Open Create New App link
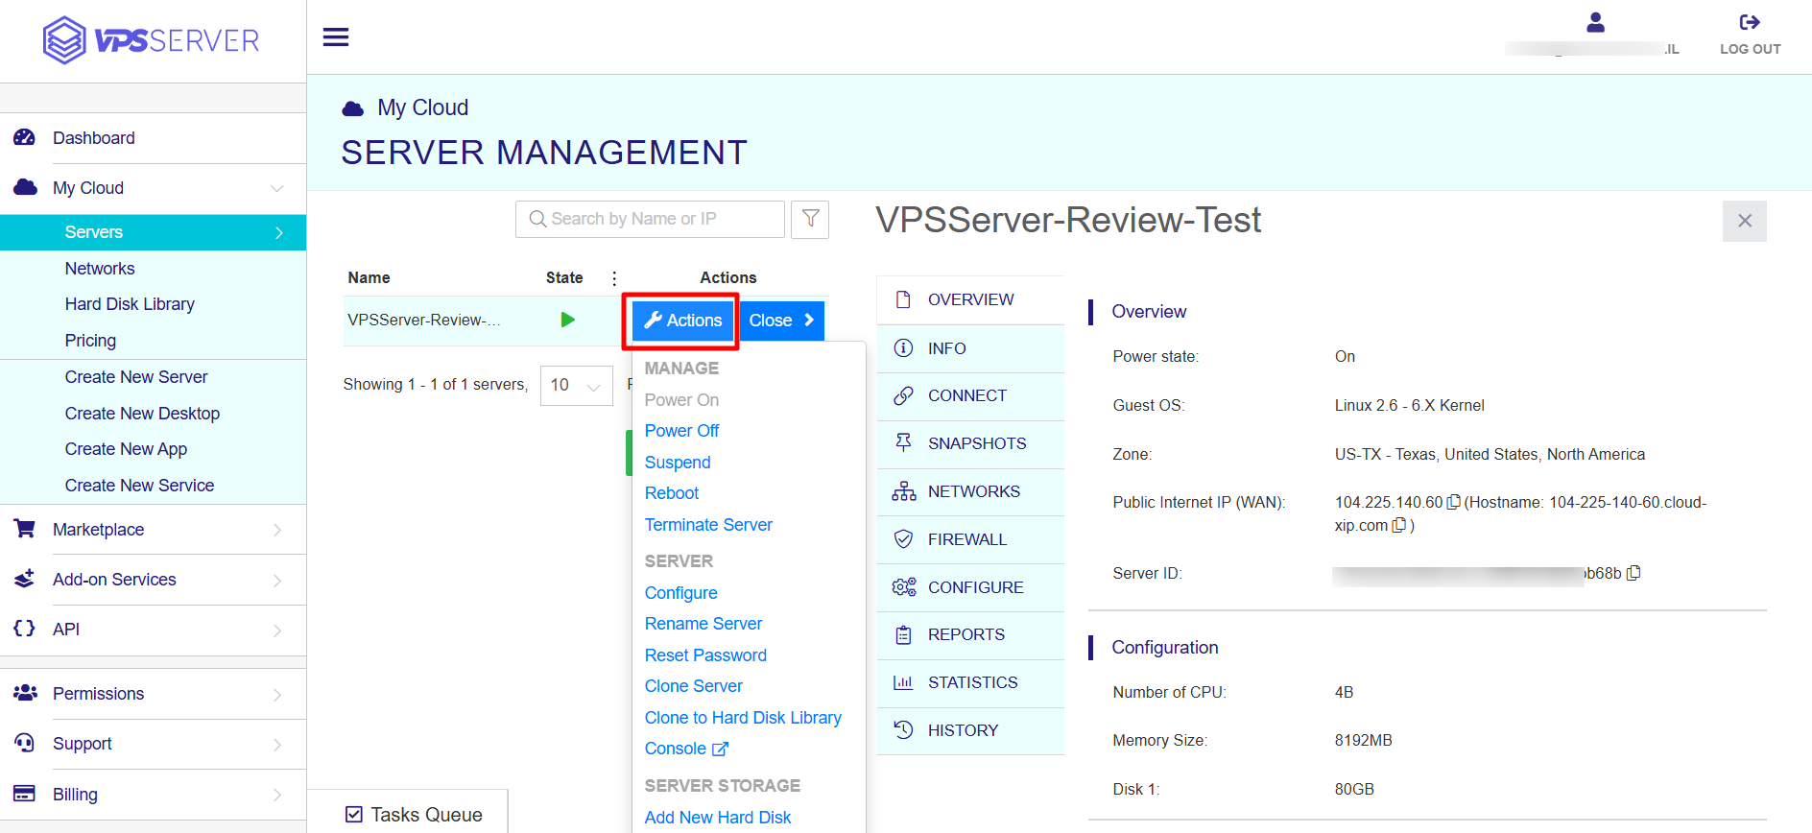 126,449
